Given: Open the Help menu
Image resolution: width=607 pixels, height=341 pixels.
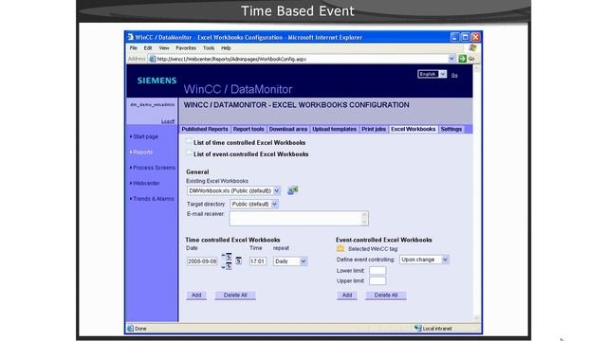Looking at the screenshot, I should [x=226, y=48].
